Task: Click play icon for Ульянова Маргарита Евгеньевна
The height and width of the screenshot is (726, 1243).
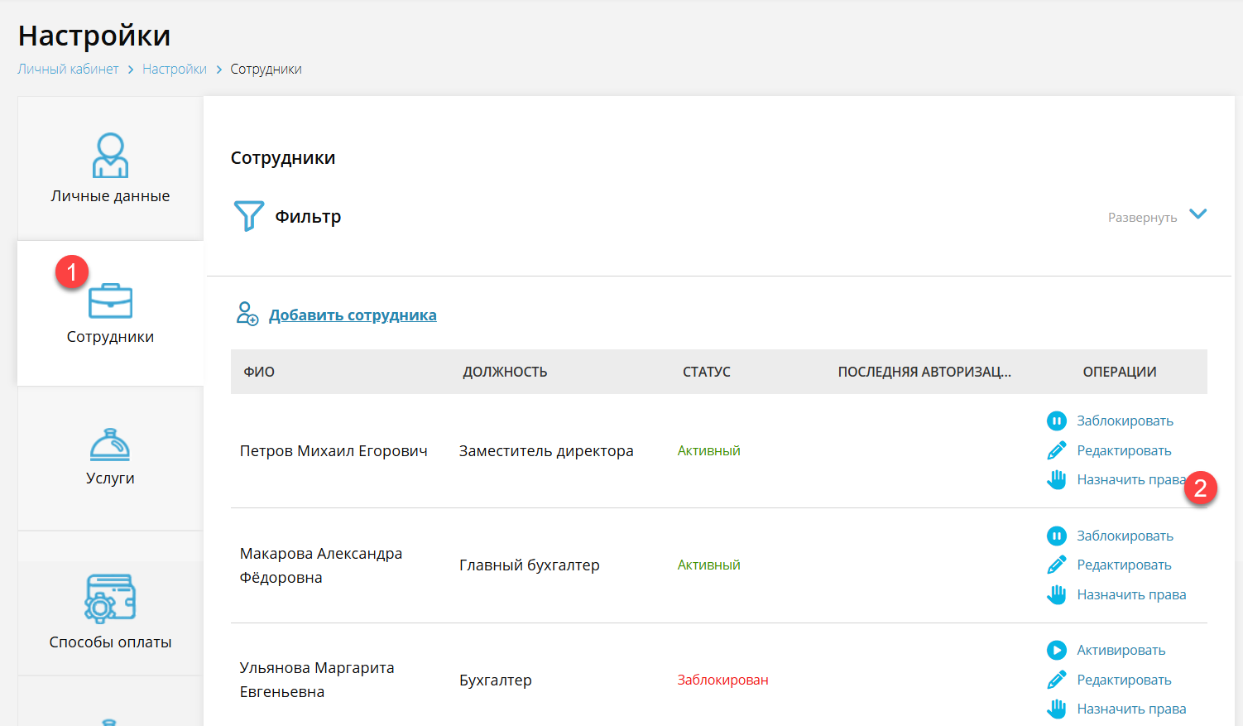Action: click(1057, 650)
